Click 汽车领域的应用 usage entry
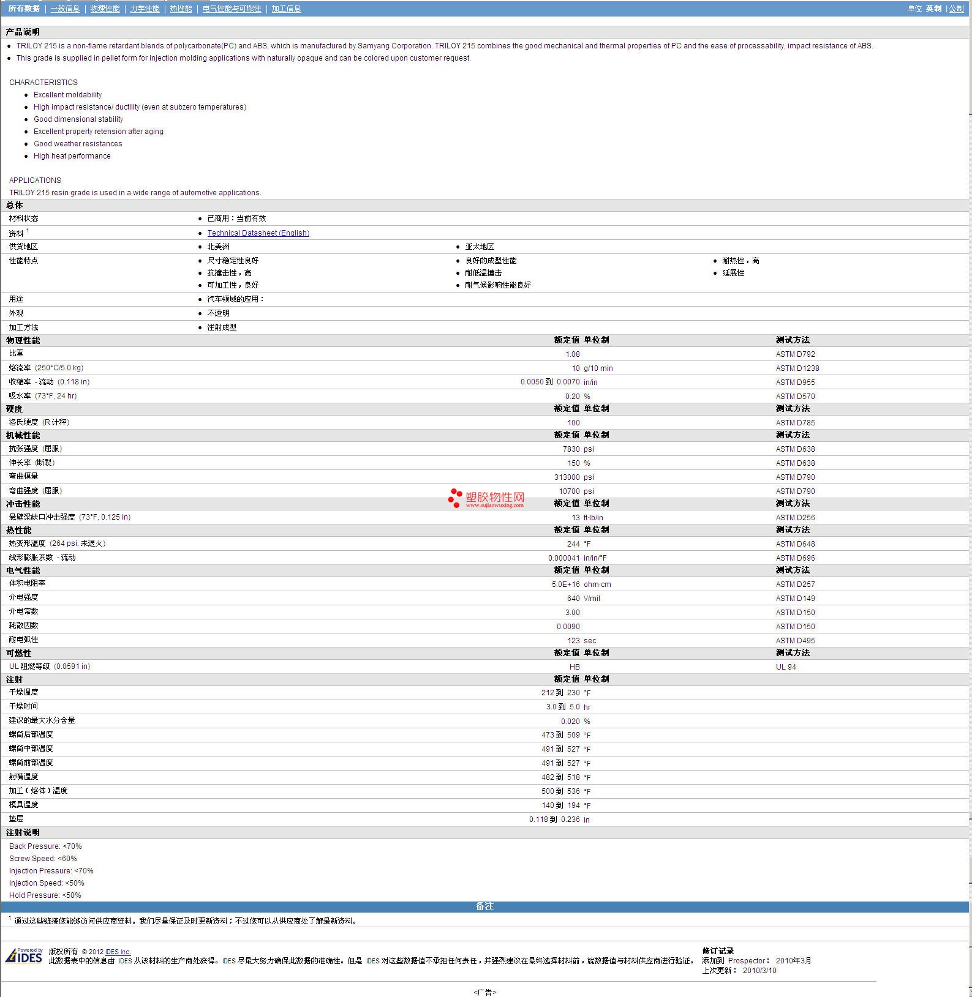Viewport: 972px width, 997px height. (x=235, y=299)
